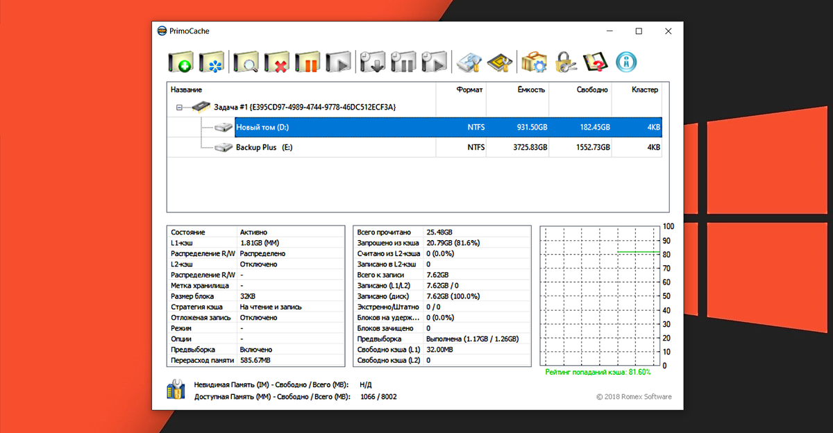The width and height of the screenshot is (833, 433).
Task: Click the PrimoCache title bar app icon
Action: tap(162, 31)
